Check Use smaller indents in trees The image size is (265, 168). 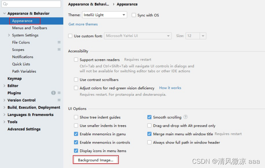(x=76, y=126)
